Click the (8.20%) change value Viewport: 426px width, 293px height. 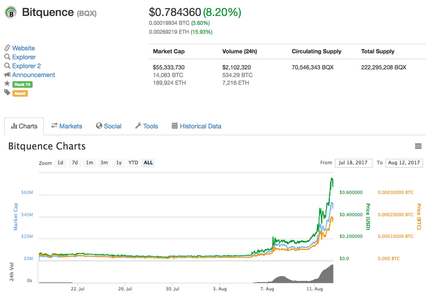click(x=222, y=12)
